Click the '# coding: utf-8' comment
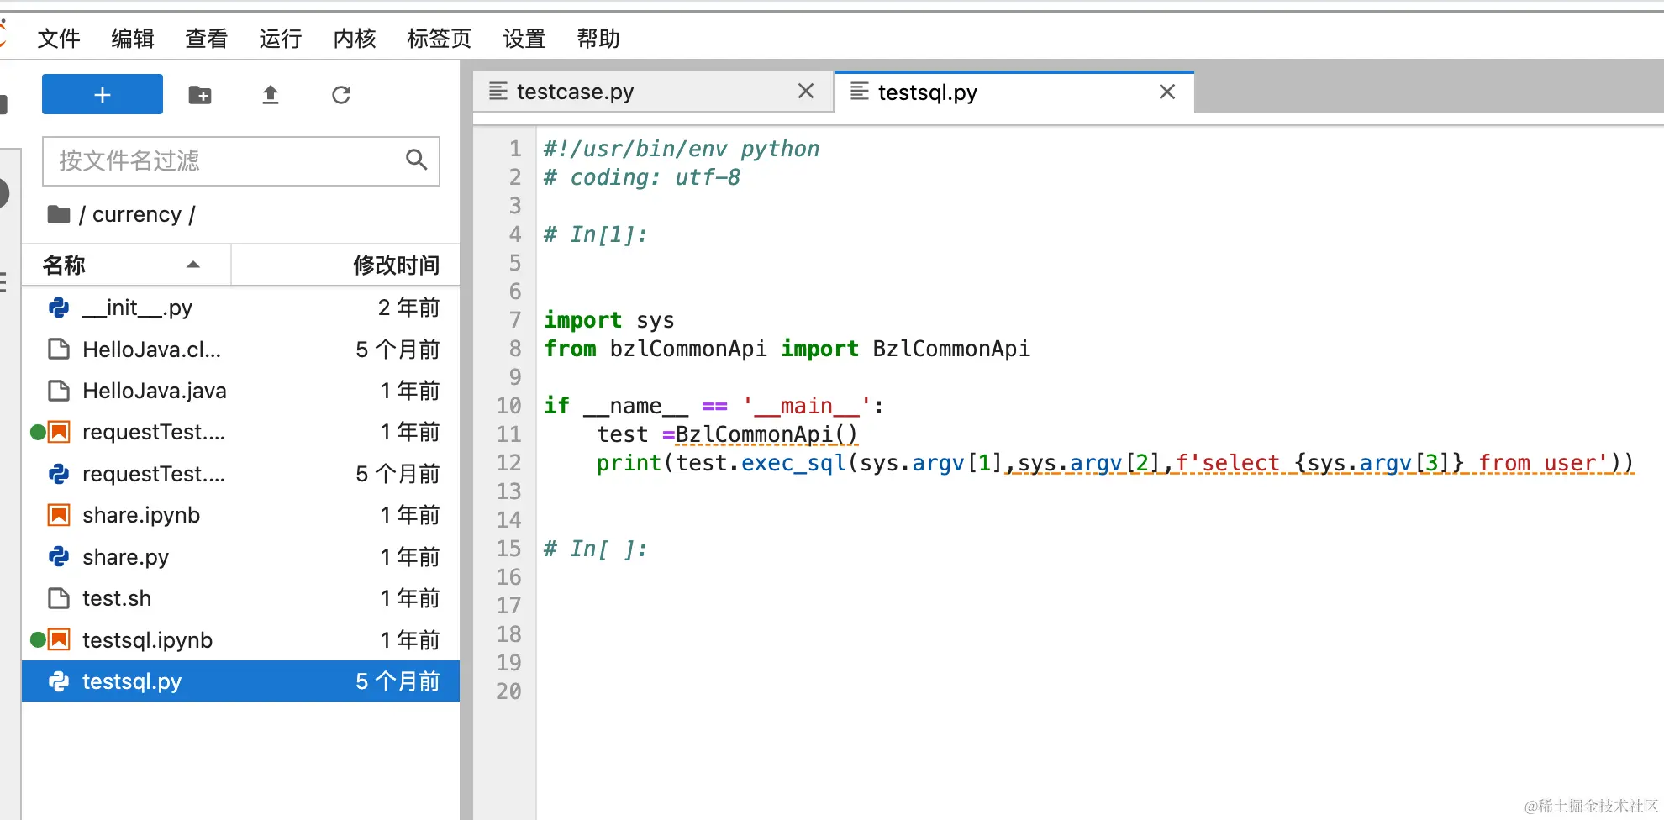This screenshot has height=820, width=1664. click(x=642, y=177)
